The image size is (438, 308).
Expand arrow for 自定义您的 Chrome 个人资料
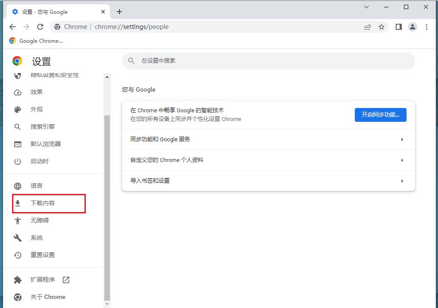click(x=402, y=160)
